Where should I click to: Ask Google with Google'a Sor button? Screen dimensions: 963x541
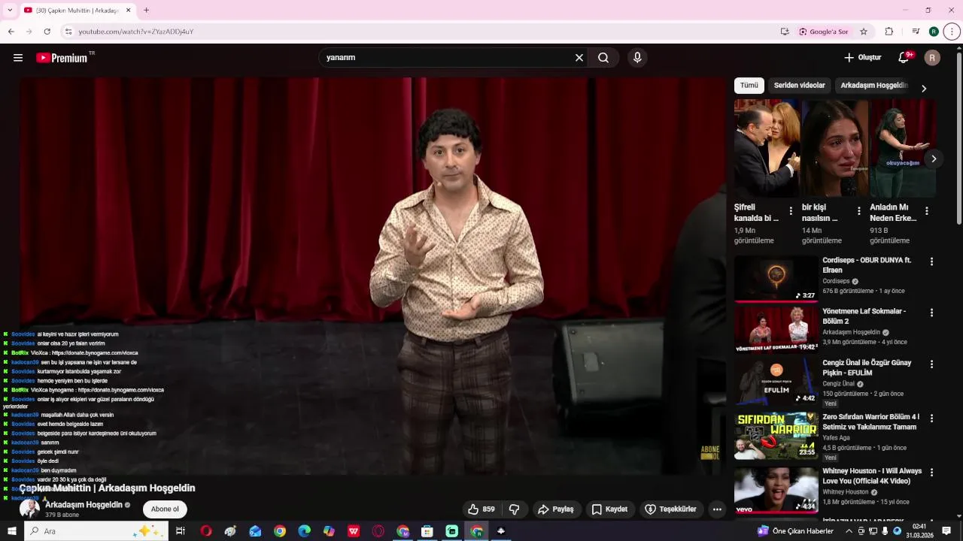pyautogui.click(x=824, y=32)
